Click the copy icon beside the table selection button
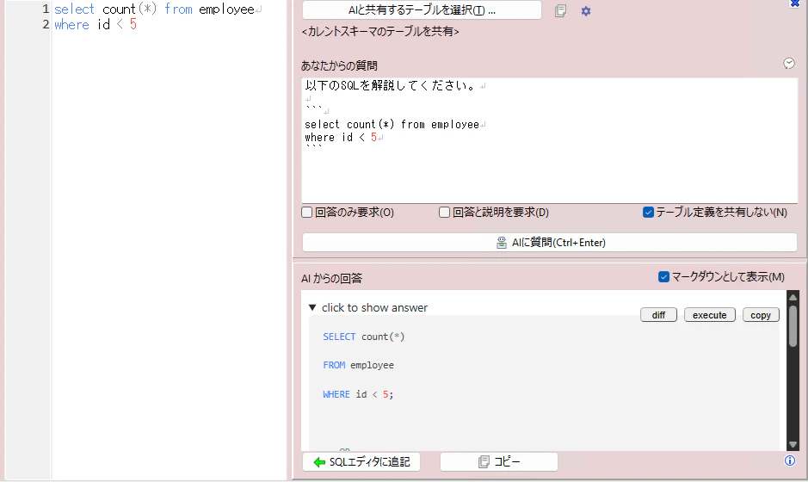808x482 pixels. coord(561,11)
